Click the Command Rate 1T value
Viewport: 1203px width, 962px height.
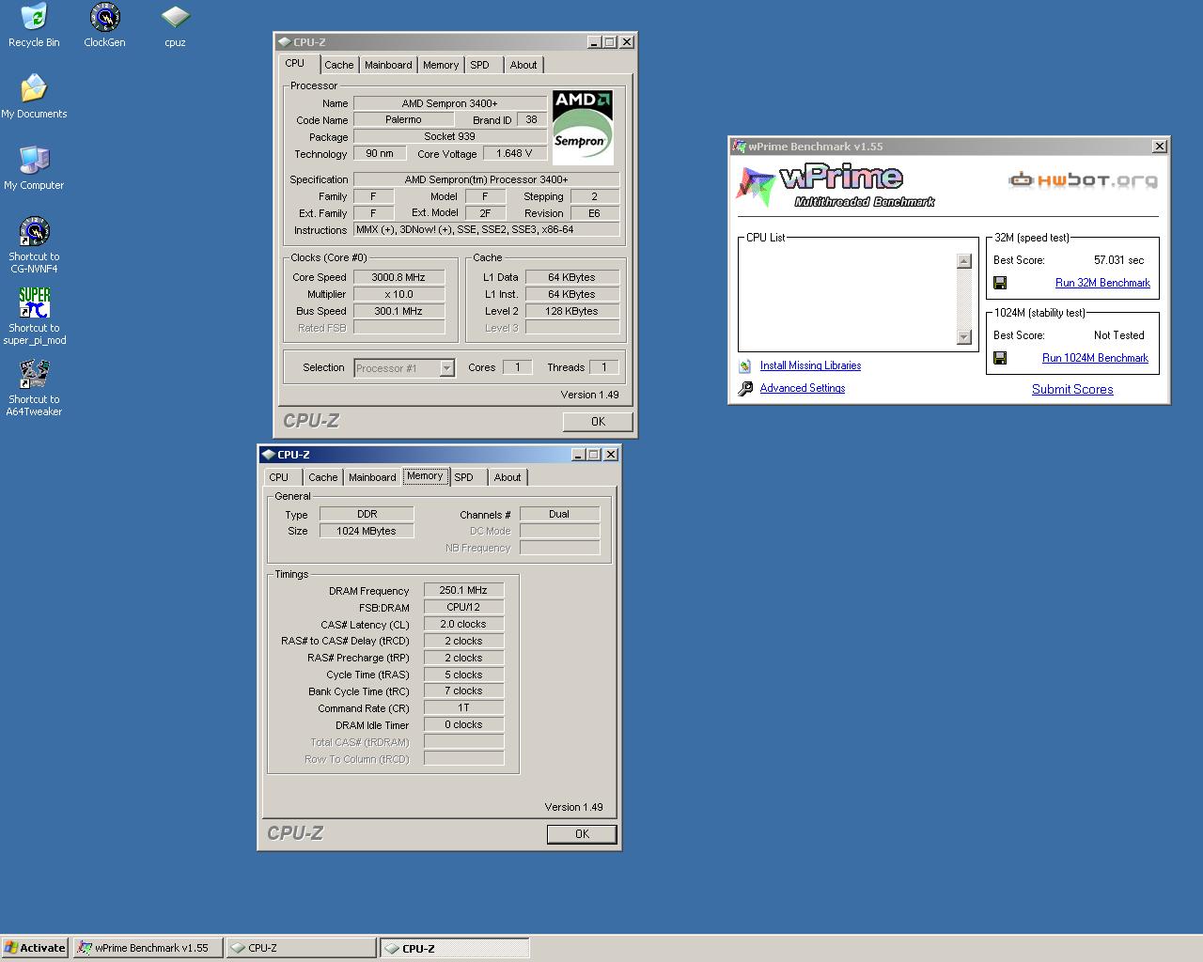(463, 707)
